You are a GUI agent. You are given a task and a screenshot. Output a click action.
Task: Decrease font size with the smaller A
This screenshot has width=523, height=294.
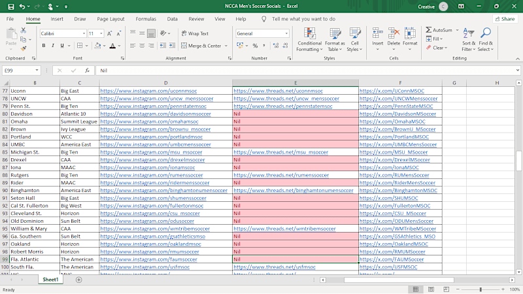(119, 34)
